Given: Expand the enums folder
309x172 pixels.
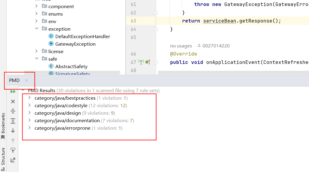Looking at the screenshot, I should 36,14.
